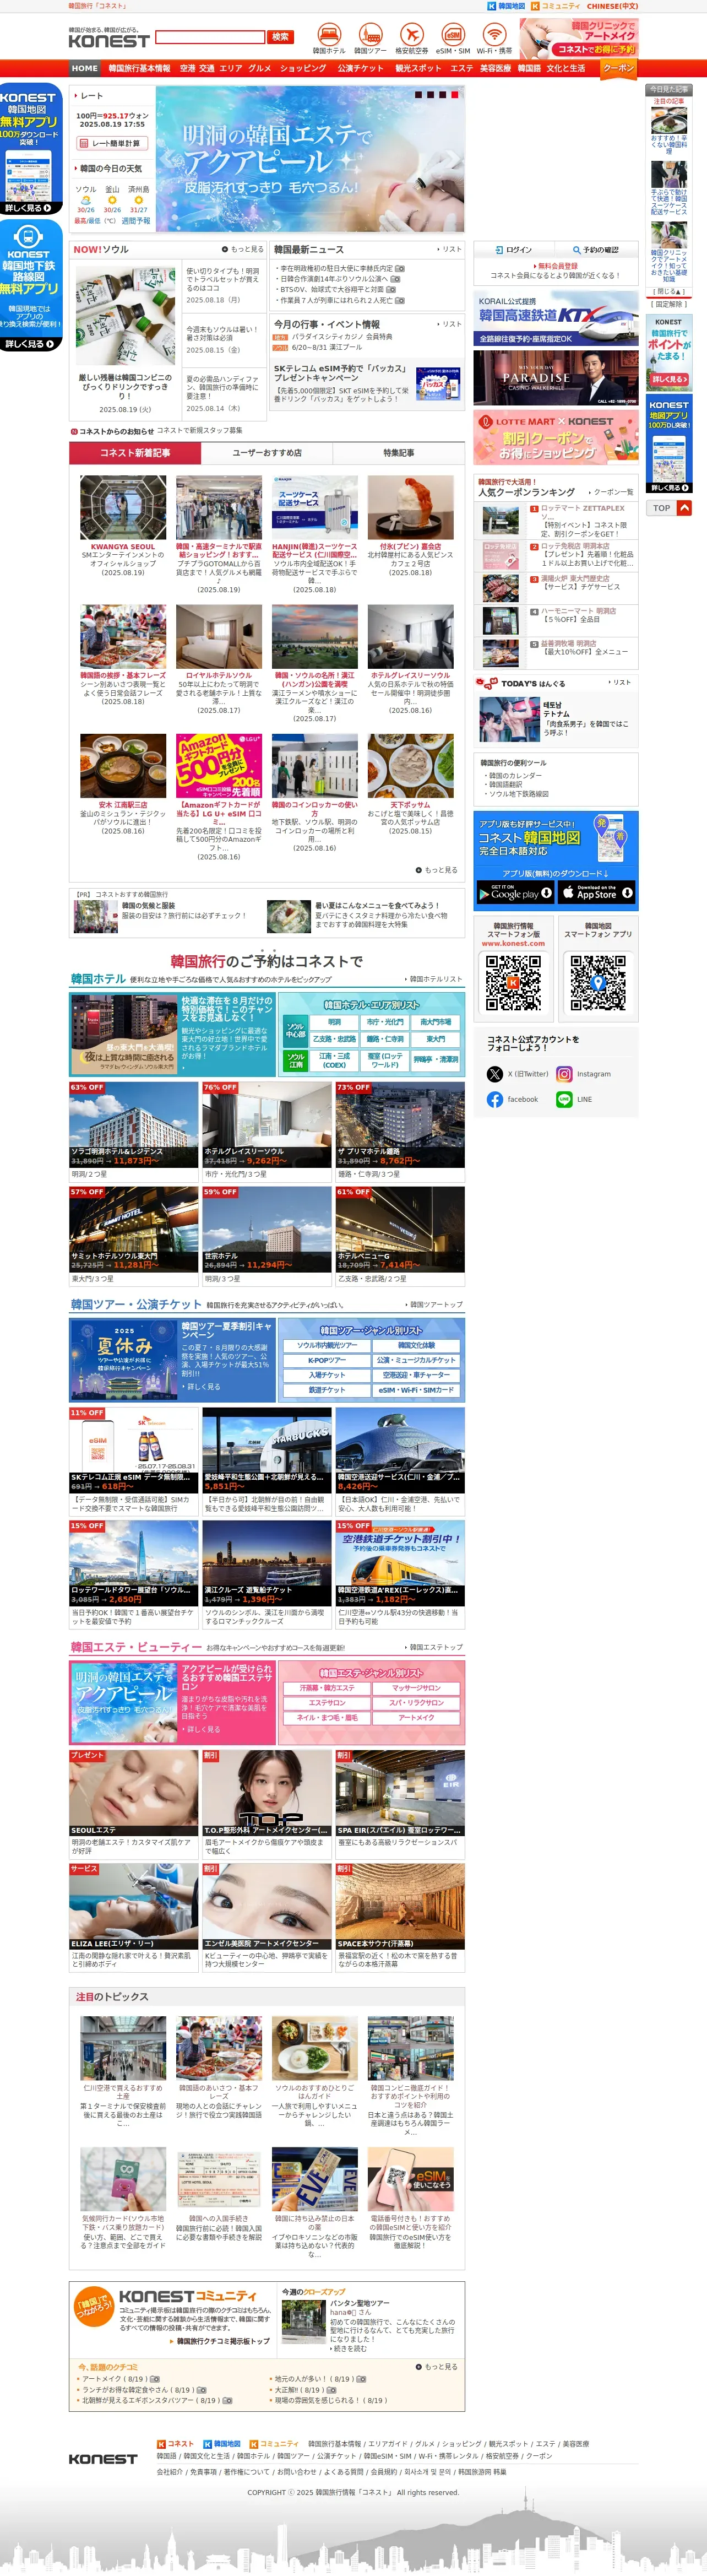Open リスト in TODAY'S はんぐる
Image resolution: width=707 pixels, height=2576 pixels.
[620, 682]
